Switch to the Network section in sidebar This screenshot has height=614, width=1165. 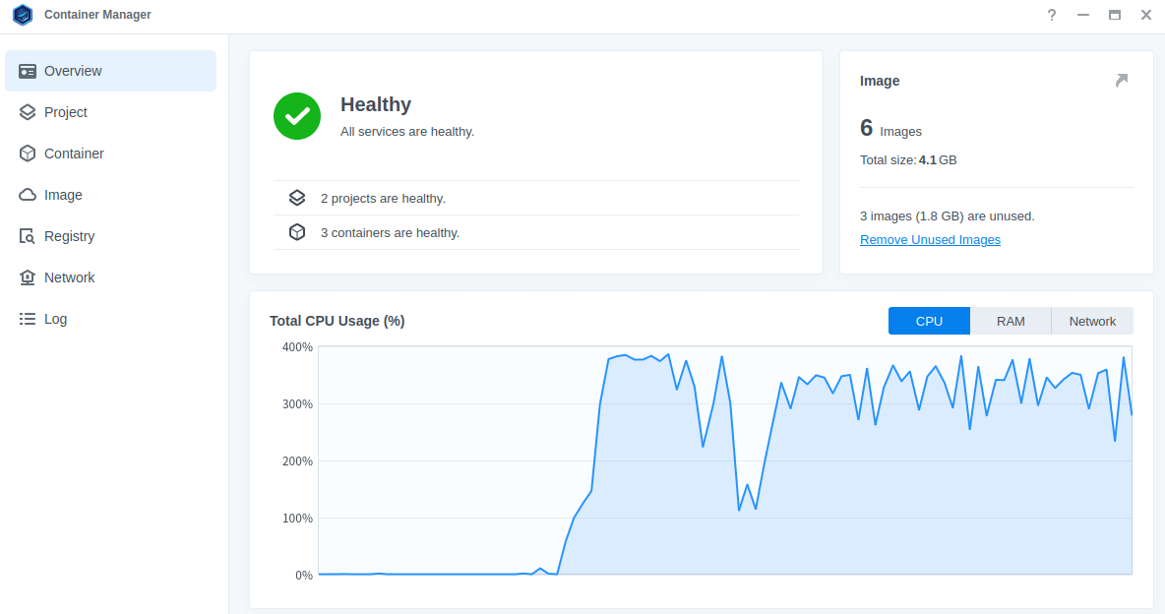pyautogui.click(x=111, y=277)
